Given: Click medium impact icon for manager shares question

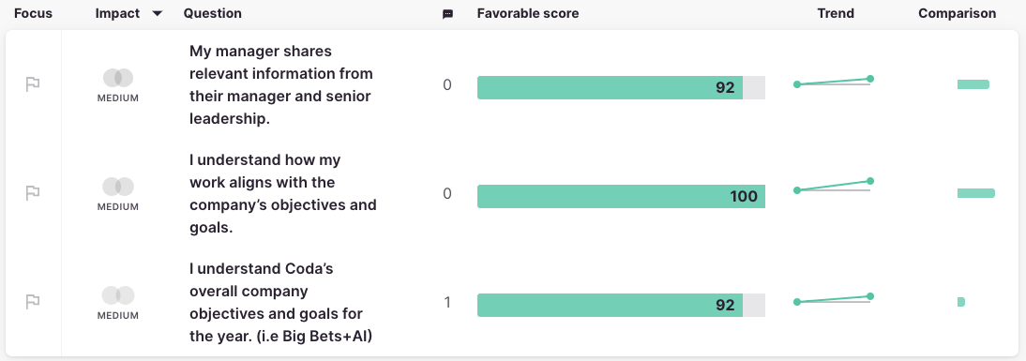Looking at the screenshot, I should (118, 79).
